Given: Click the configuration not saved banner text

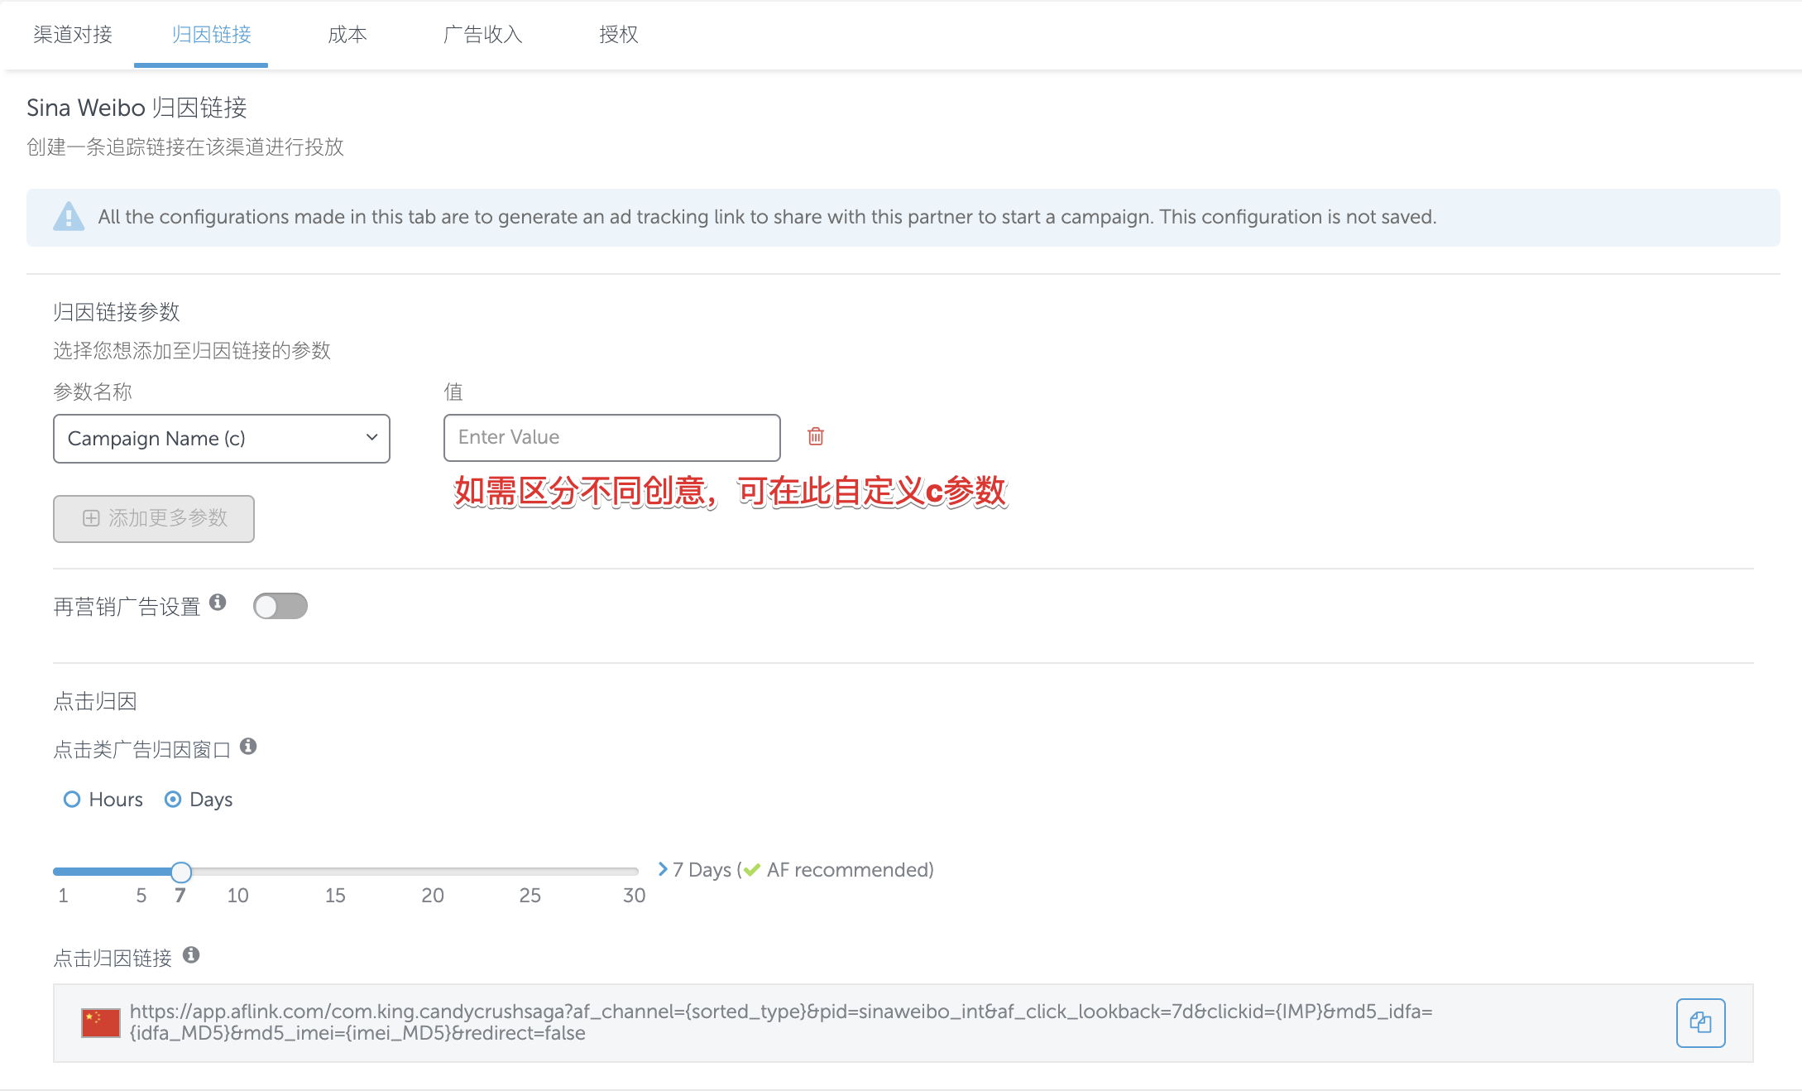Looking at the screenshot, I should 767,217.
